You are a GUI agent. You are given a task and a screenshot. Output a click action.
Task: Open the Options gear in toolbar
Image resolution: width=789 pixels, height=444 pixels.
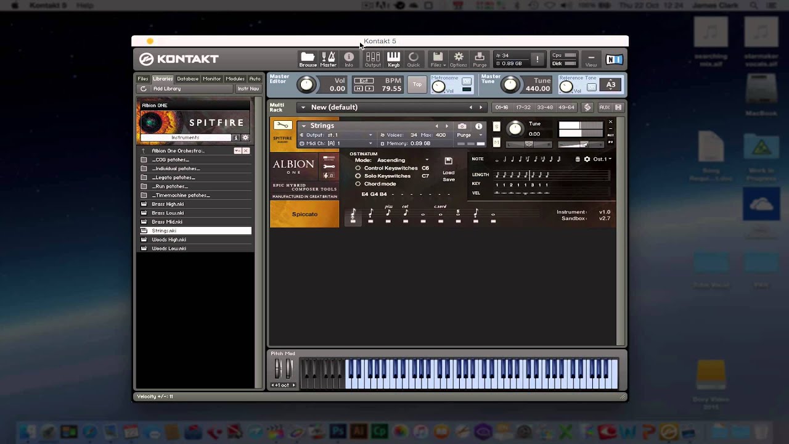459,59
